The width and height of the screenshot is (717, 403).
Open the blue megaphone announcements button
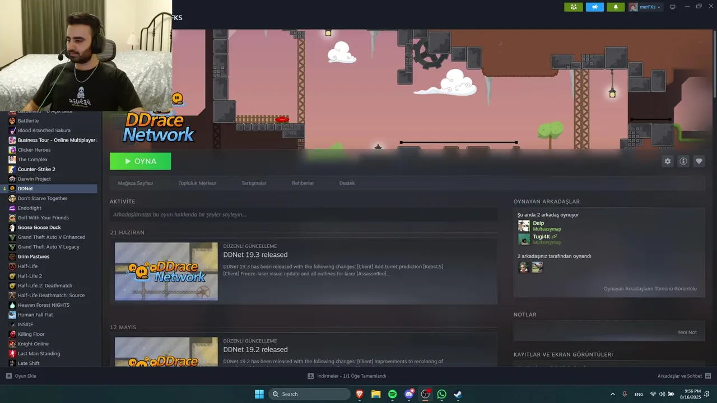594,7
